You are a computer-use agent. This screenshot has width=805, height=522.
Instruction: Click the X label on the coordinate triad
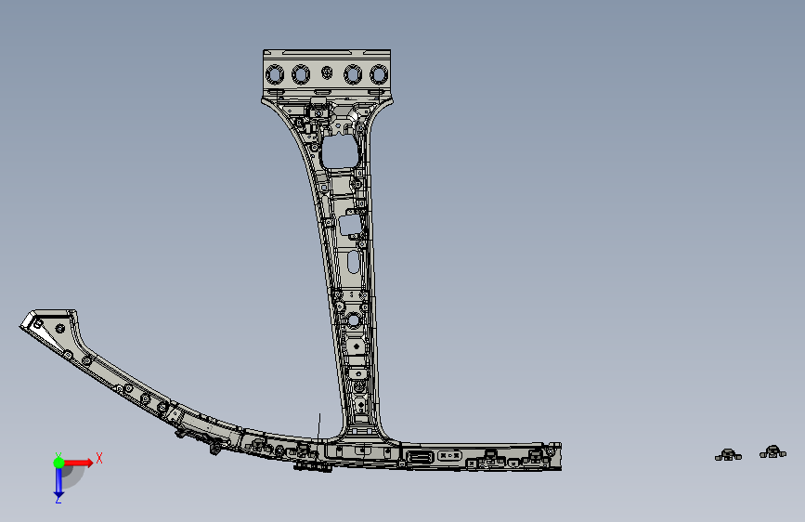pos(99,458)
